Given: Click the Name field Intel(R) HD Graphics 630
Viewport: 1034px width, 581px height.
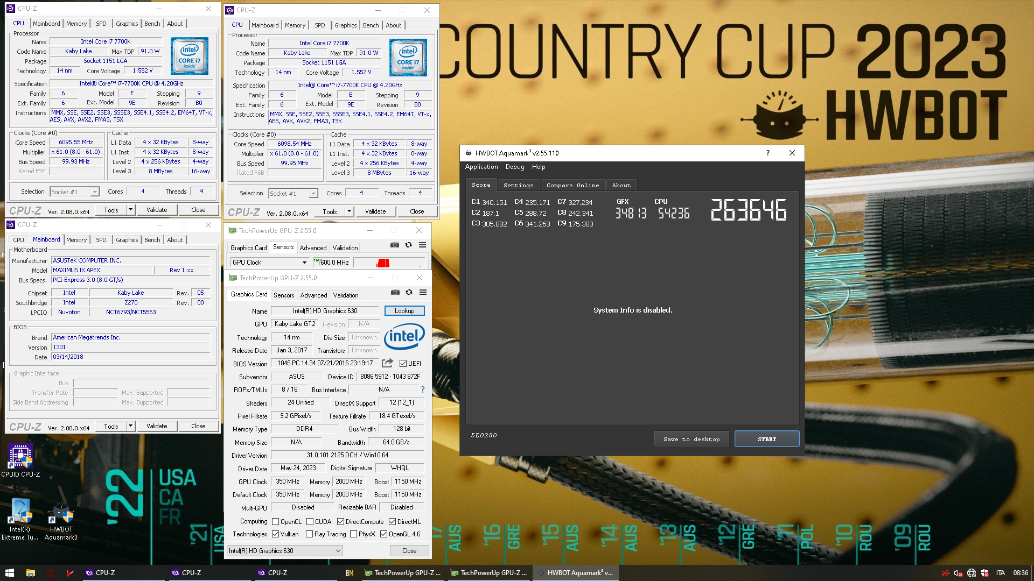Looking at the screenshot, I should [325, 311].
